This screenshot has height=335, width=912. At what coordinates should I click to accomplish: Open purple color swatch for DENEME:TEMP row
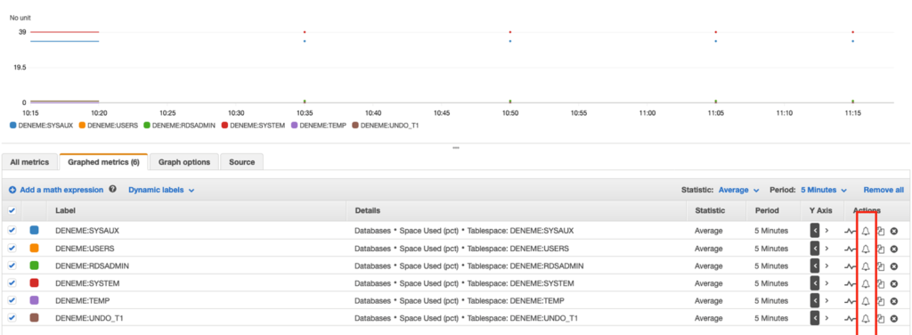35,300
